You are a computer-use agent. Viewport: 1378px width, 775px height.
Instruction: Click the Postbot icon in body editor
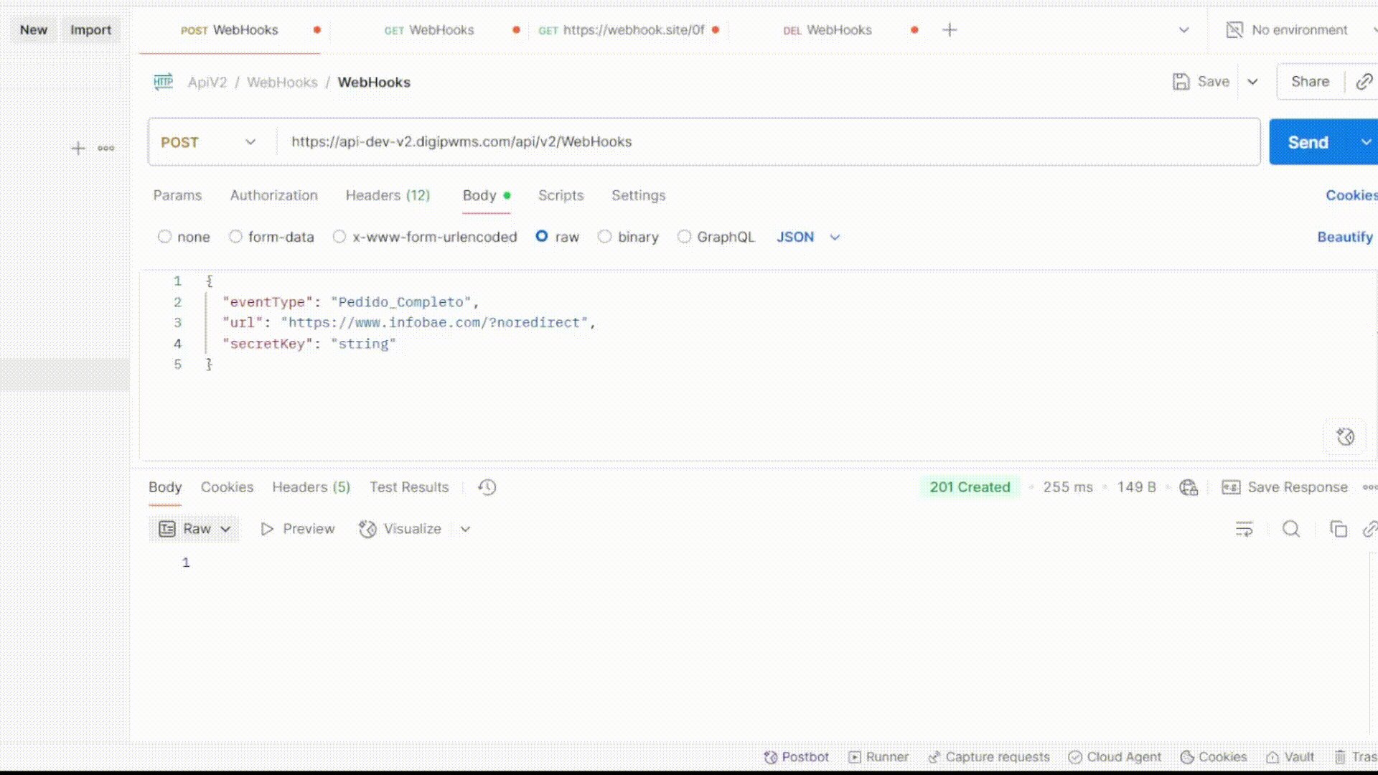pos(1345,436)
